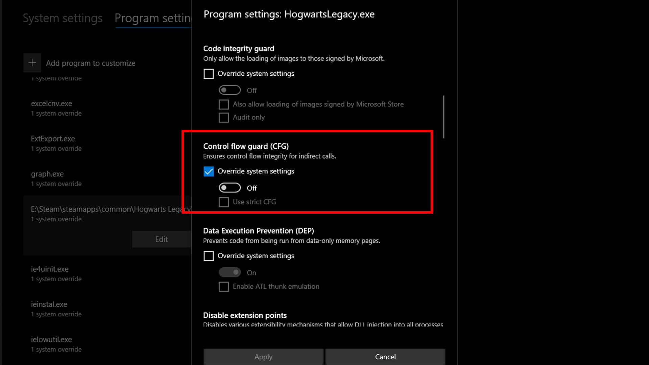Viewport: 649px width, 365px height.
Task: Turn on the Control flow guard toggle
Action: click(x=230, y=188)
